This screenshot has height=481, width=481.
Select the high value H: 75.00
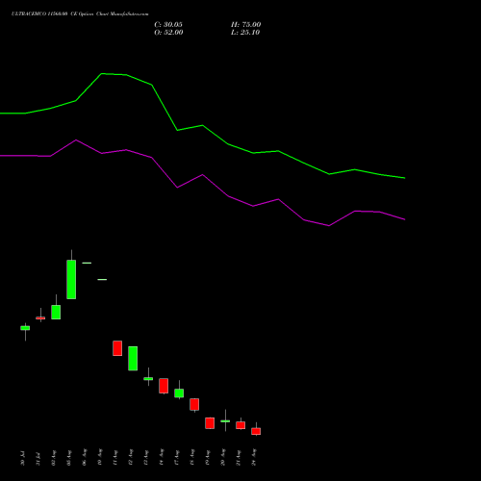click(x=246, y=25)
